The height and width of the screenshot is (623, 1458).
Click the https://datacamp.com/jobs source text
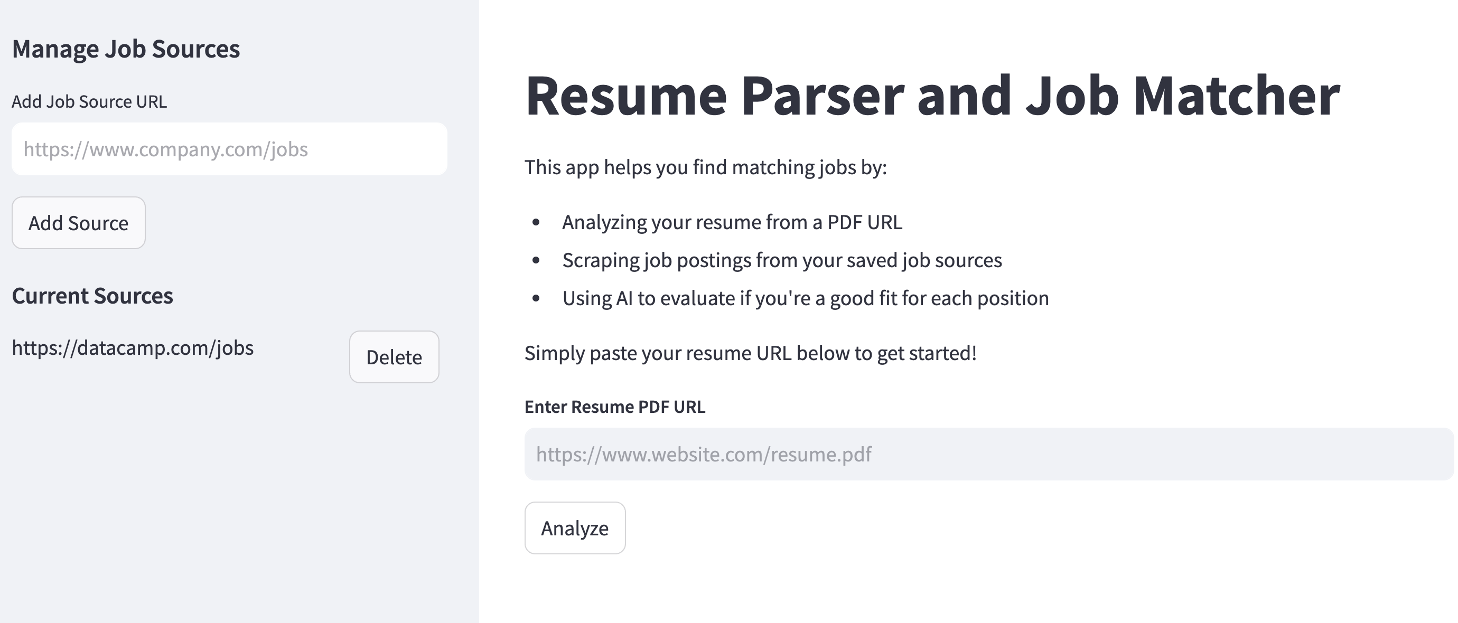[x=133, y=347]
